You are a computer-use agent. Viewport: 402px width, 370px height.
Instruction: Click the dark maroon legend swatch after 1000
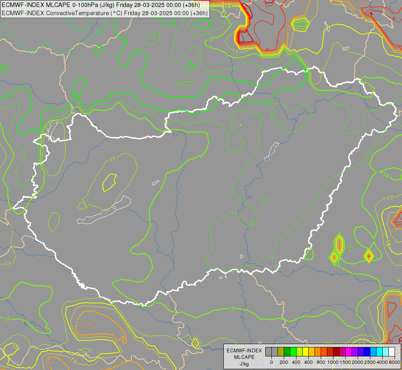click(x=336, y=351)
